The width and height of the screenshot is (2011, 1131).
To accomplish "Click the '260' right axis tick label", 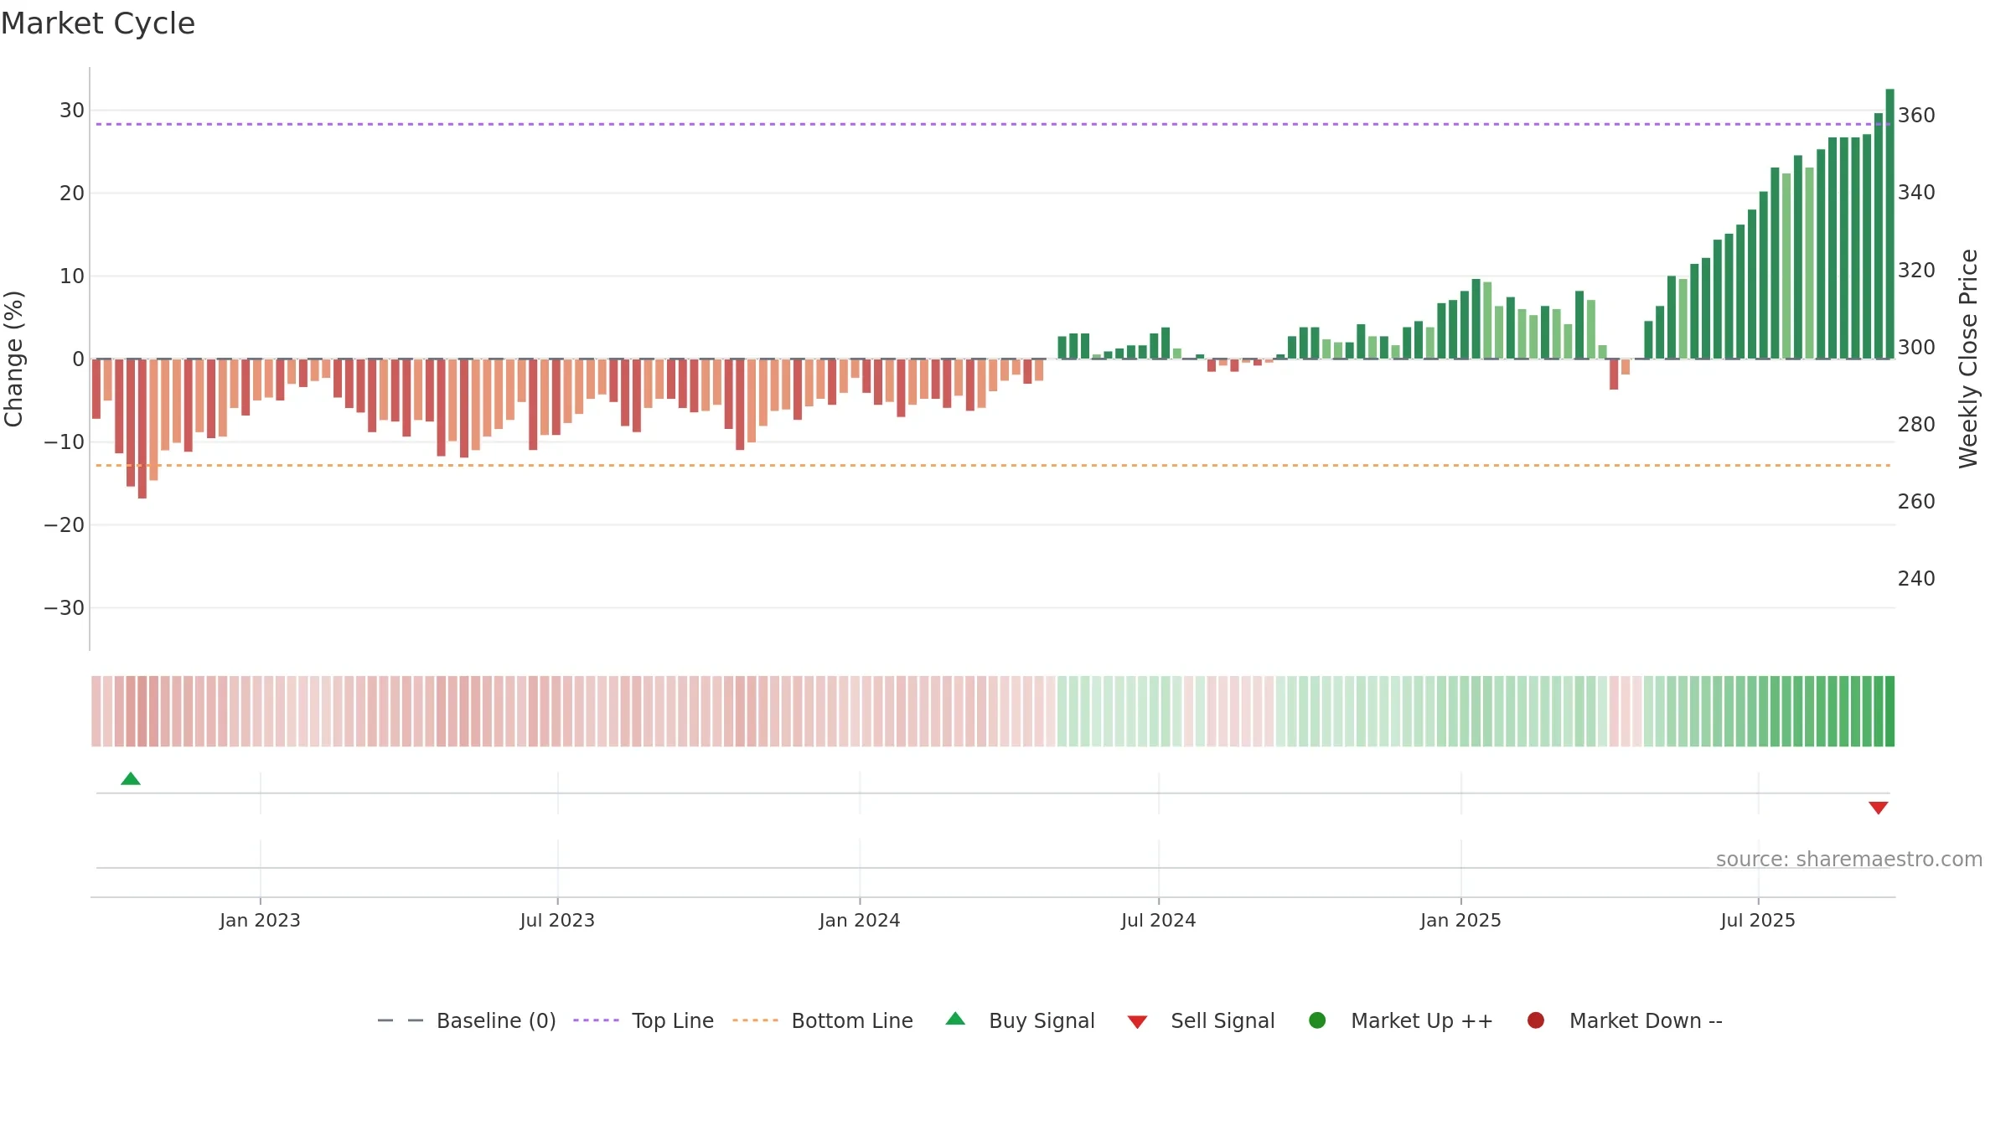I will (x=1916, y=502).
